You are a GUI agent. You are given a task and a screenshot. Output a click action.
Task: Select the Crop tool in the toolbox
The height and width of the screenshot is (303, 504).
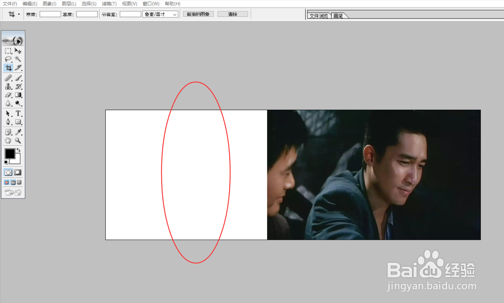(8, 68)
